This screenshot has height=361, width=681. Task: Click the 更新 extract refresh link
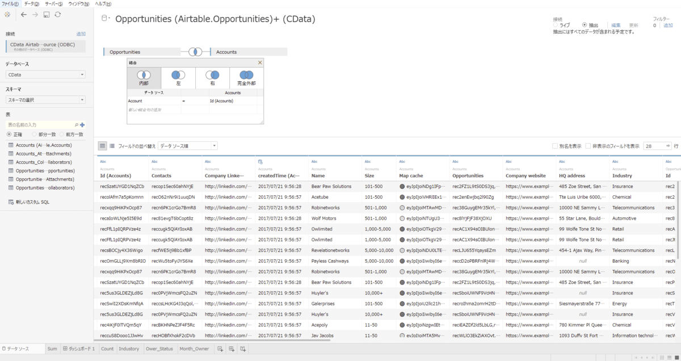click(x=634, y=26)
